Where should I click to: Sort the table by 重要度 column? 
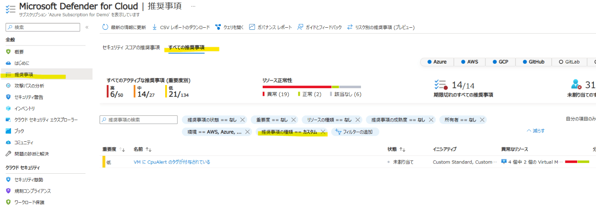(x=113, y=149)
